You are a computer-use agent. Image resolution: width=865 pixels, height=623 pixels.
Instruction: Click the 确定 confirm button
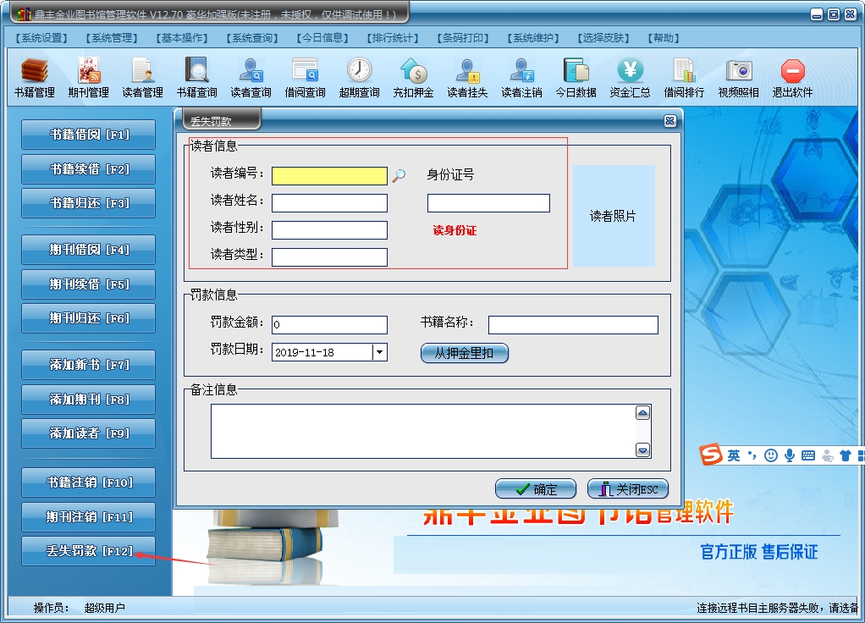click(536, 489)
